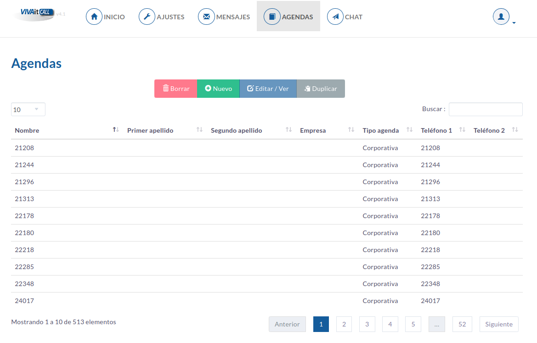This screenshot has height=343, width=537.
Task: Click the Duplicar button
Action: pos(321,89)
